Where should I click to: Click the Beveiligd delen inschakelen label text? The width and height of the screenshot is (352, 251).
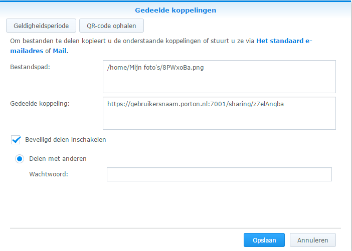[x=66, y=139]
